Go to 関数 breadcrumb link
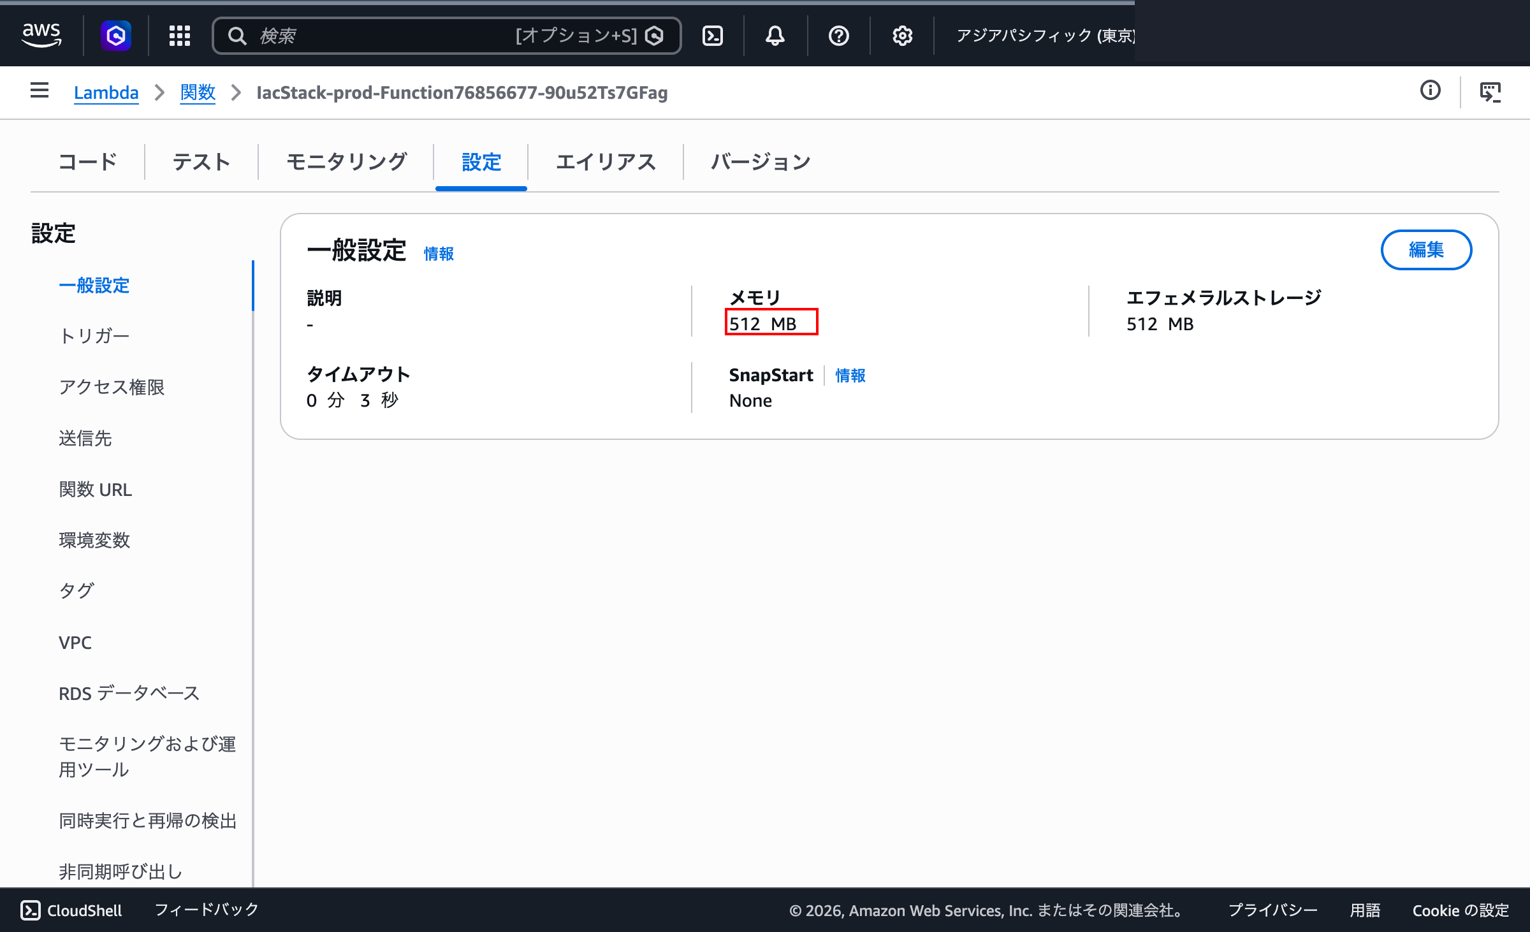The width and height of the screenshot is (1530, 932). (x=198, y=92)
